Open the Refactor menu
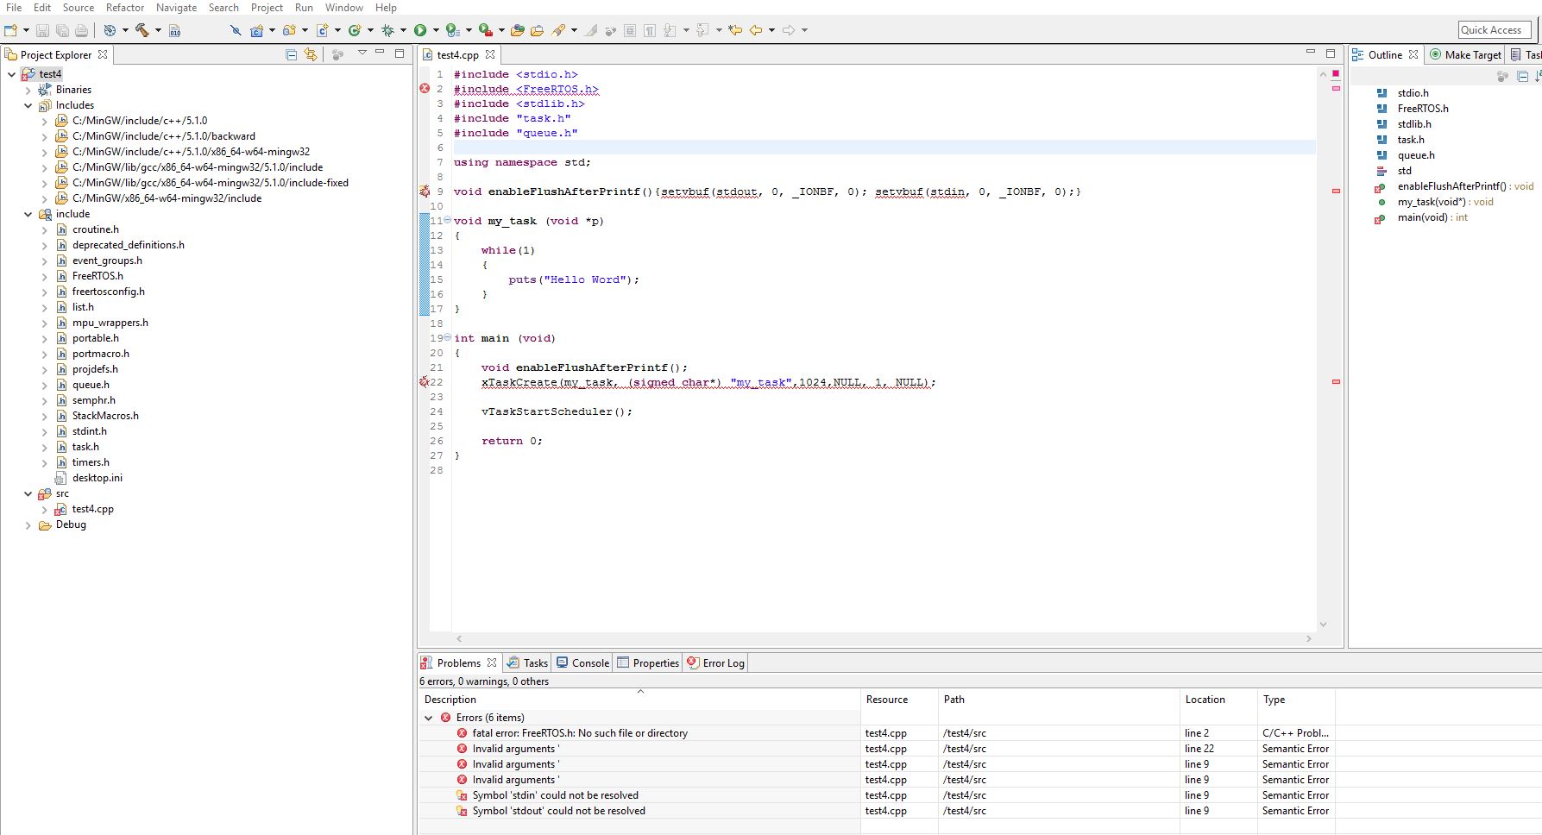The height and width of the screenshot is (835, 1542). coord(125,8)
